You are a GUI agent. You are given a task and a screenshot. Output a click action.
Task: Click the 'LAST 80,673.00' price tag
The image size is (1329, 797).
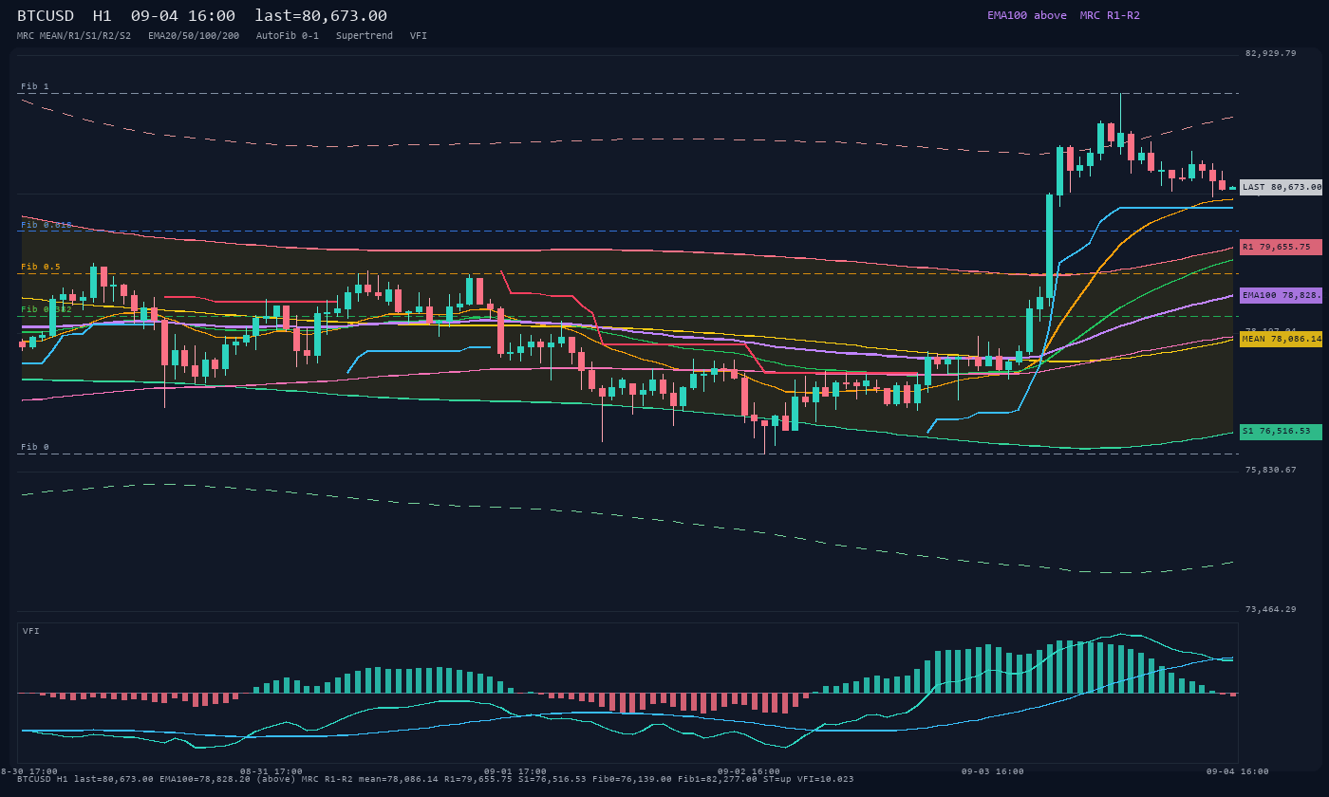tap(1282, 187)
